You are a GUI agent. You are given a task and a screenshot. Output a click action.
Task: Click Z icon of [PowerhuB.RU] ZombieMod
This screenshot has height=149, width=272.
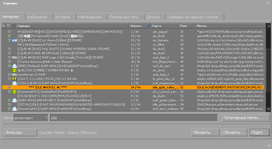[14, 91]
